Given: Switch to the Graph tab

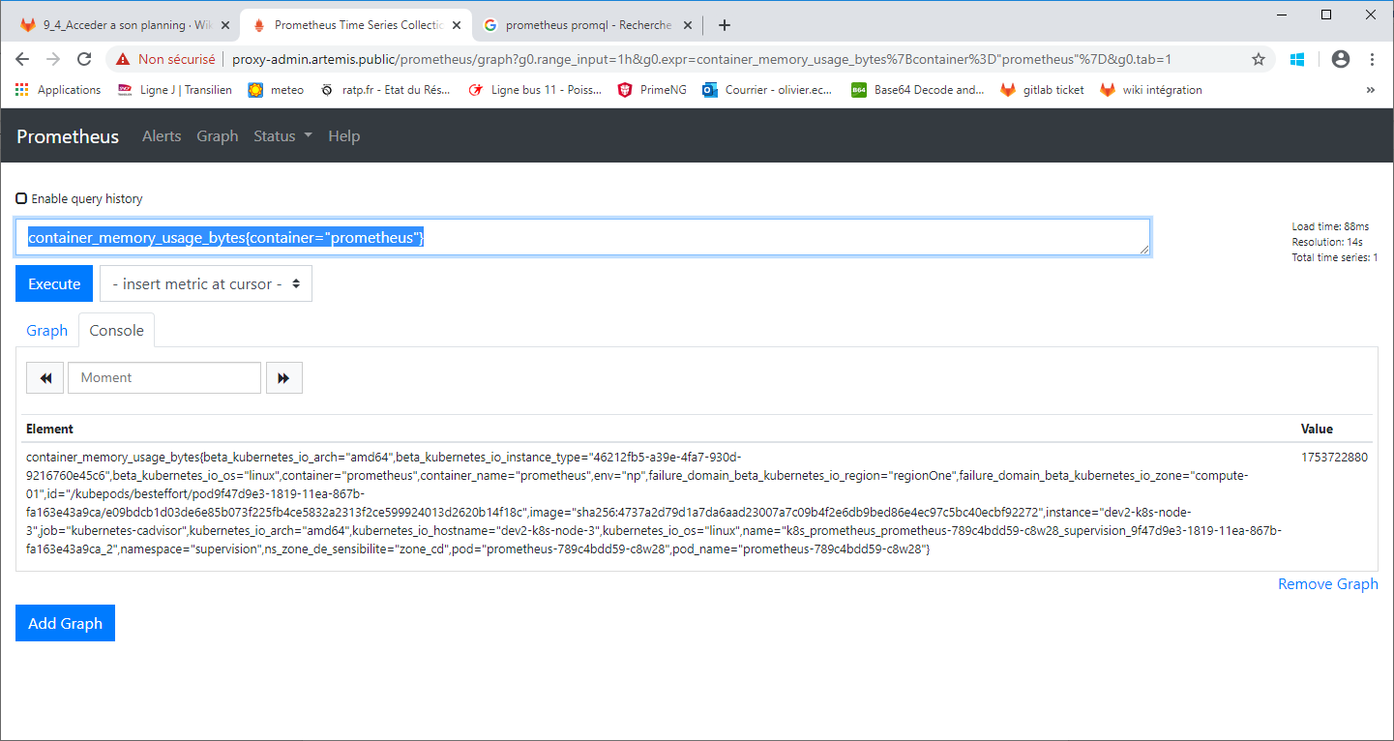Looking at the screenshot, I should point(46,330).
